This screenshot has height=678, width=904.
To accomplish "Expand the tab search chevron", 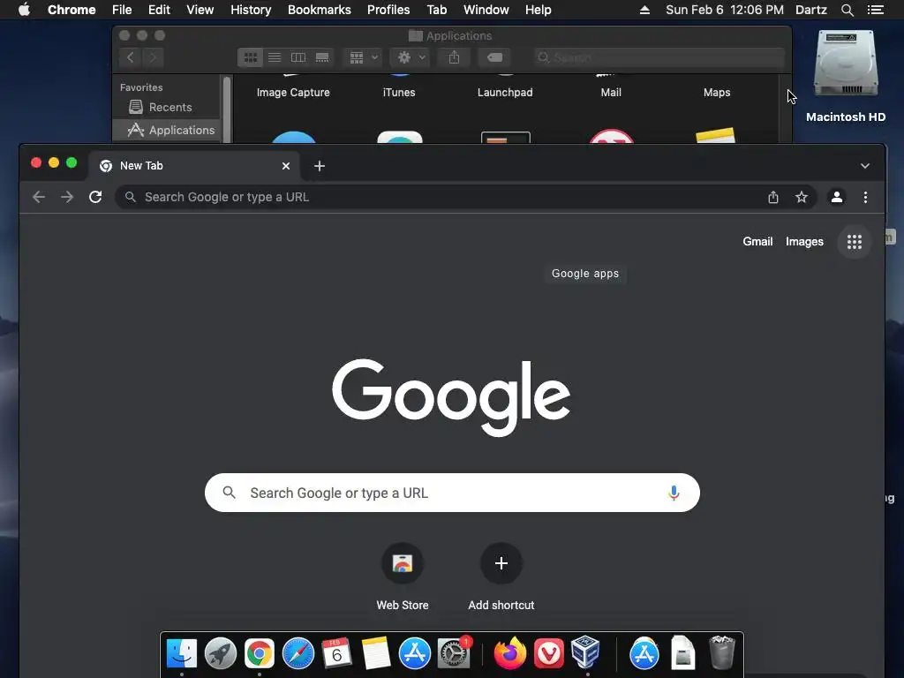I will [865, 166].
